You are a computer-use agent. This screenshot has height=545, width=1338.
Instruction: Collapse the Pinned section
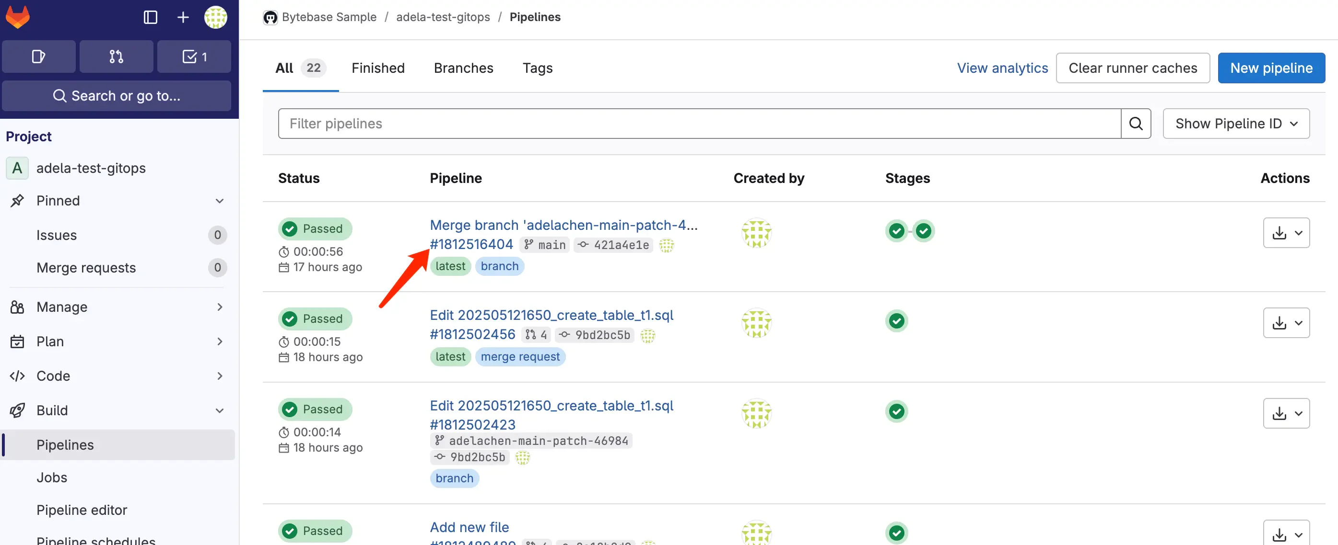pyautogui.click(x=220, y=201)
